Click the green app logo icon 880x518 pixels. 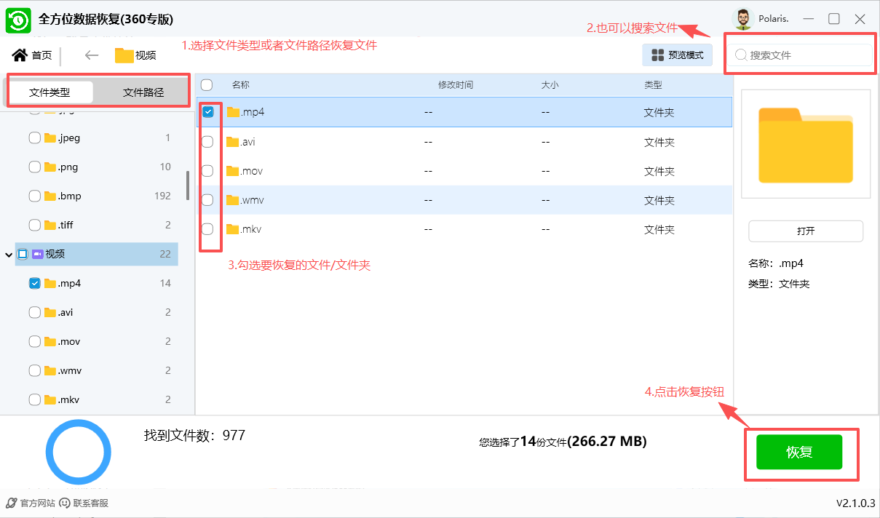point(18,19)
